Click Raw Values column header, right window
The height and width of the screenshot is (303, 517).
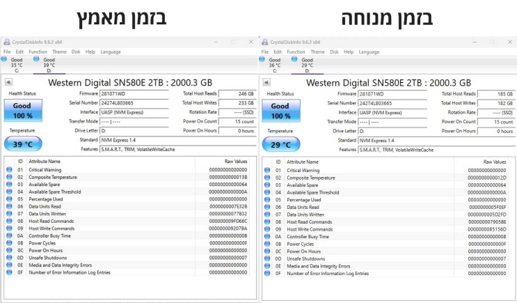(495, 162)
